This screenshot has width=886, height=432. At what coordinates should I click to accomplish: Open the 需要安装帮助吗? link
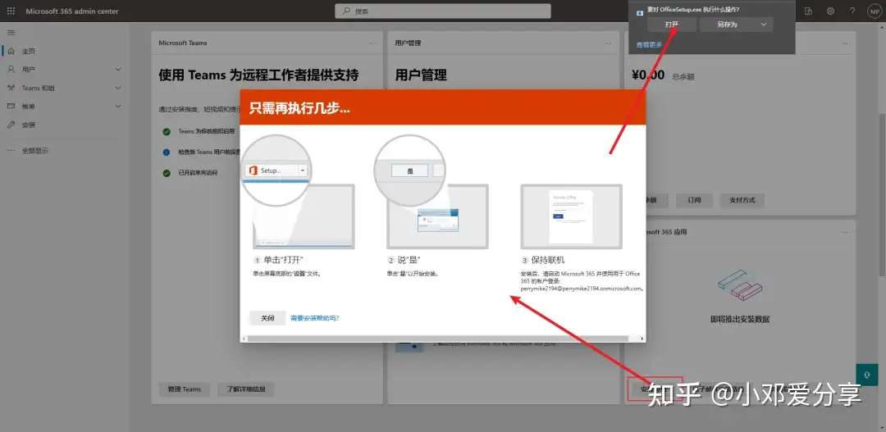tap(315, 318)
